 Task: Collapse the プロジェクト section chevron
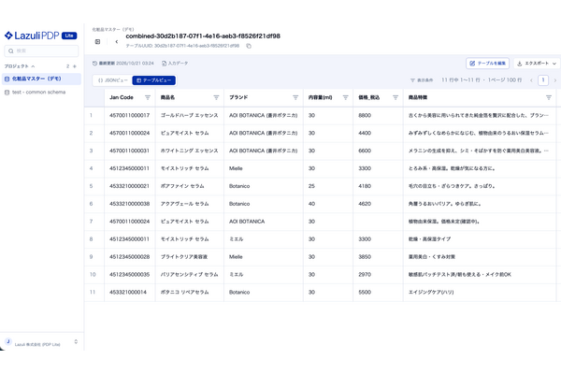click(x=33, y=66)
